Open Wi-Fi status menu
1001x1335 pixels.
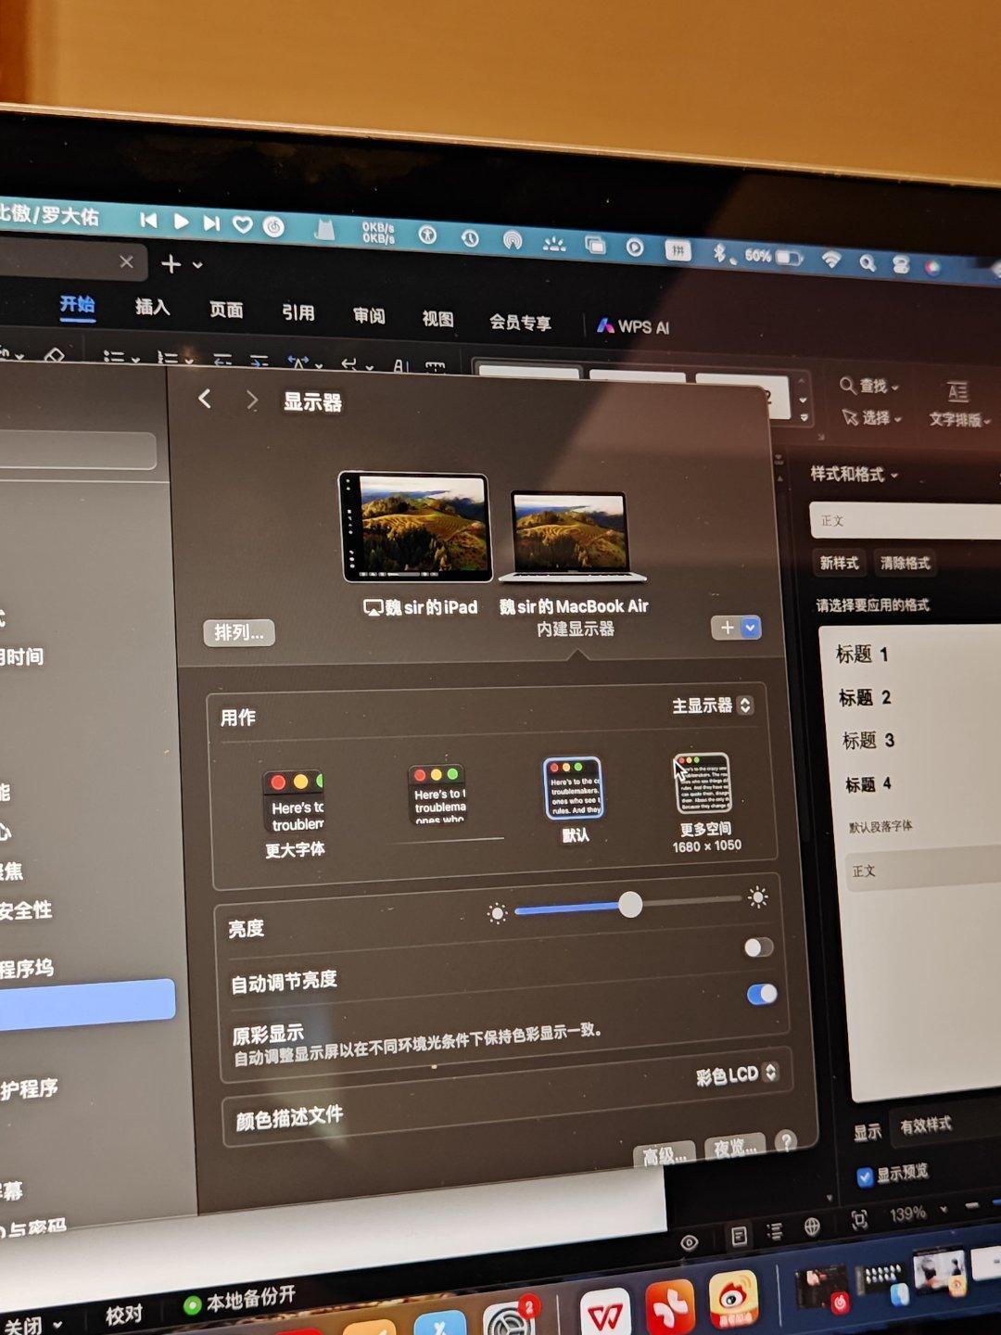[x=831, y=261]
